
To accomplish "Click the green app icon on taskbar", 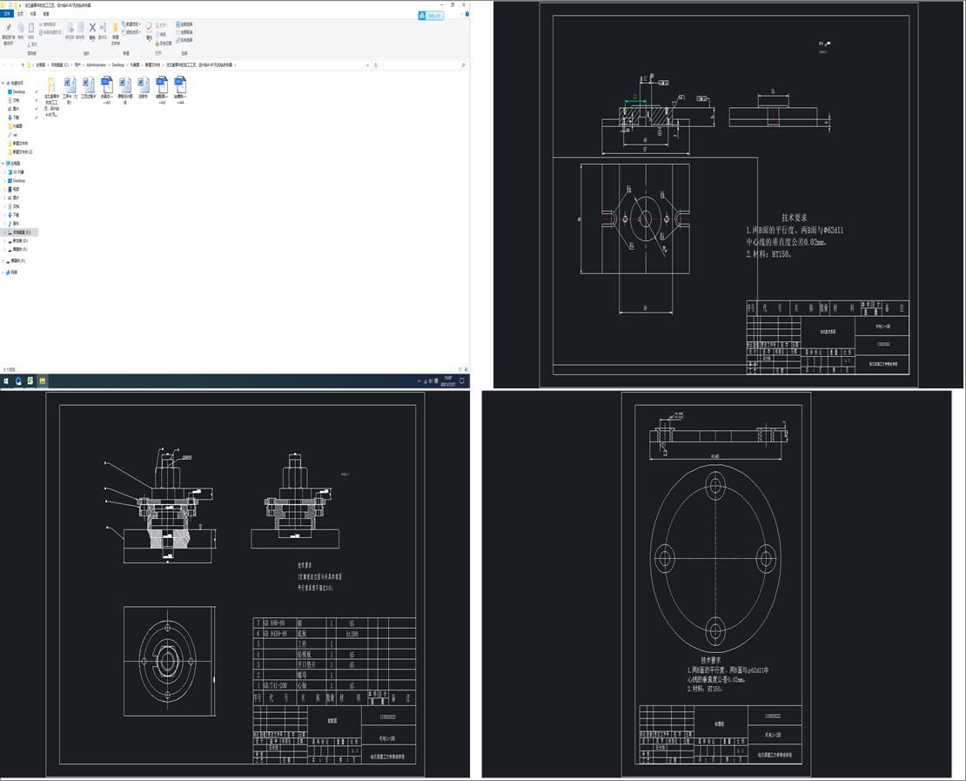I will 30,381.
